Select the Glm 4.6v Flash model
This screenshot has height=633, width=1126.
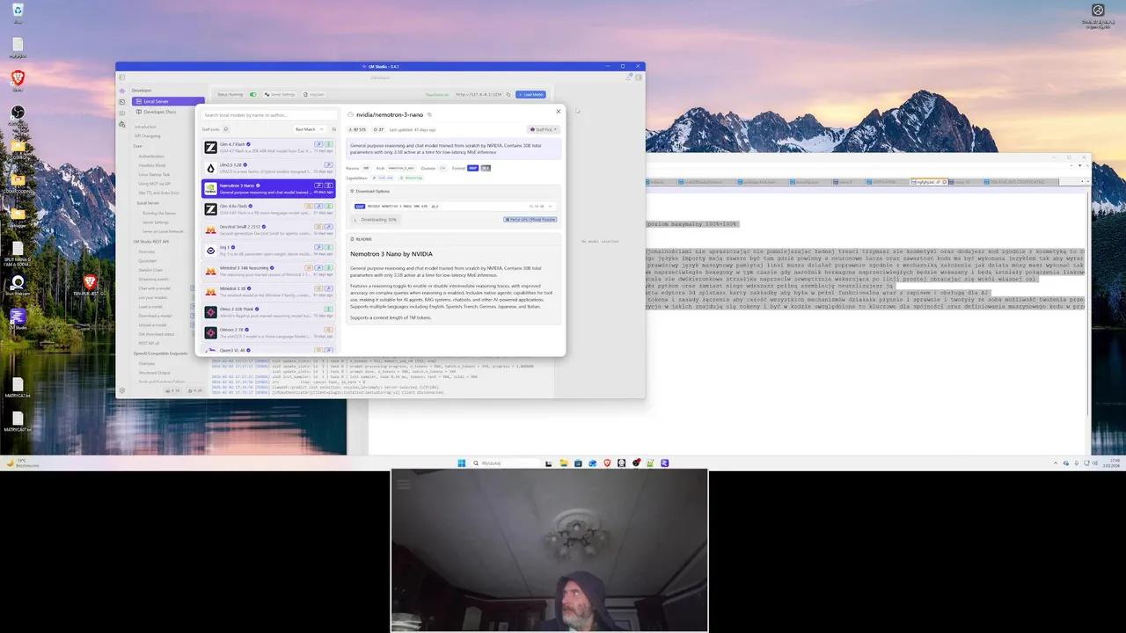coord(268,209)
